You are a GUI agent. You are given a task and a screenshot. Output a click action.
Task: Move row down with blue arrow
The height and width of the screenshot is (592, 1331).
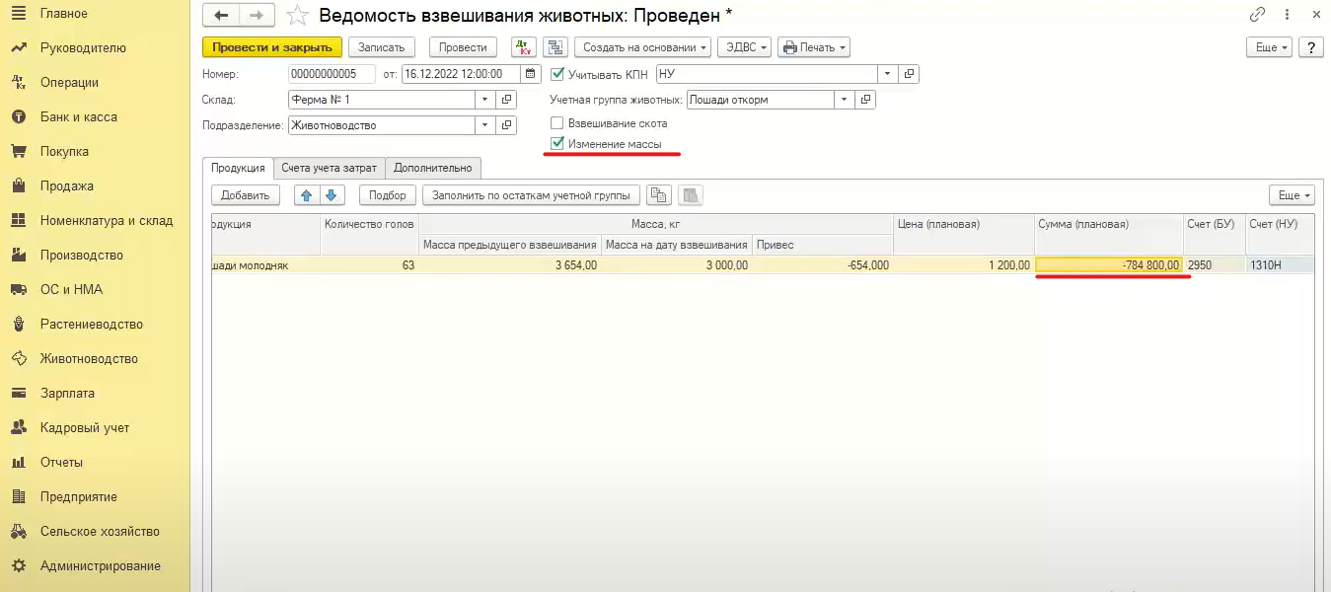332,195
